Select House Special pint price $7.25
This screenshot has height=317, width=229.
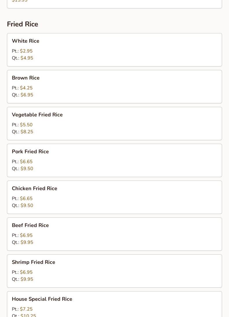(x=26, y=309)
